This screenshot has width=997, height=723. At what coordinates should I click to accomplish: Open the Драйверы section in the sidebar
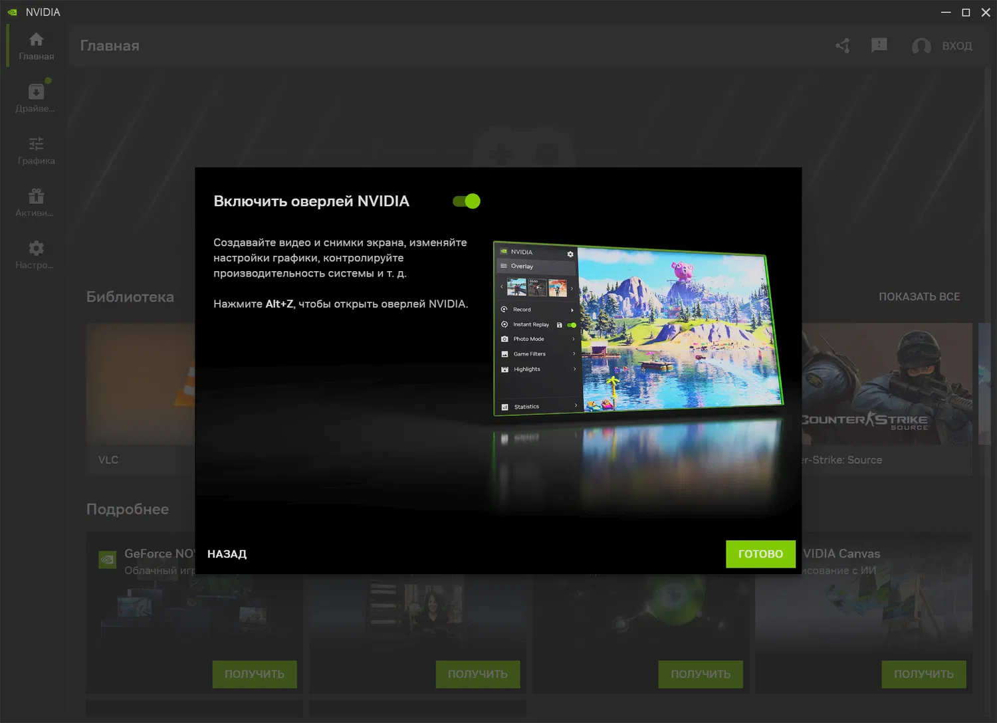37,98
